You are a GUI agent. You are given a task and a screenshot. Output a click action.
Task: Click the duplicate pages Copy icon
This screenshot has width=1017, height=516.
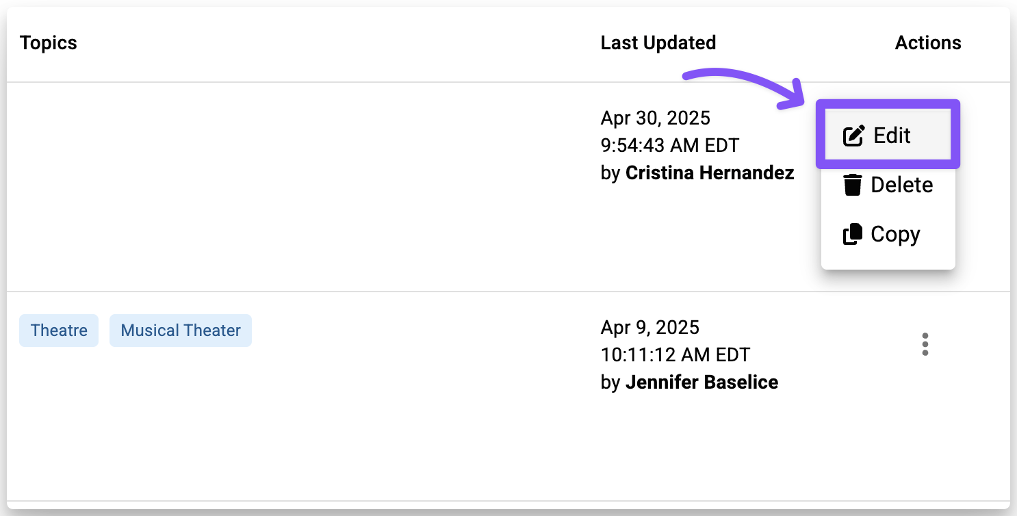point(853,234)
